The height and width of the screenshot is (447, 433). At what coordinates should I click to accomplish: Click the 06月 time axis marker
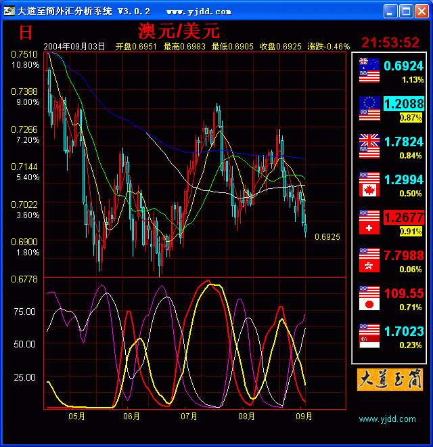coord(131,417)
